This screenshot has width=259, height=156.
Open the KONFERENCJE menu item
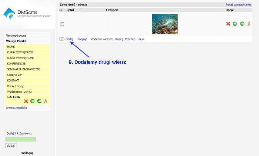[27, 63]
